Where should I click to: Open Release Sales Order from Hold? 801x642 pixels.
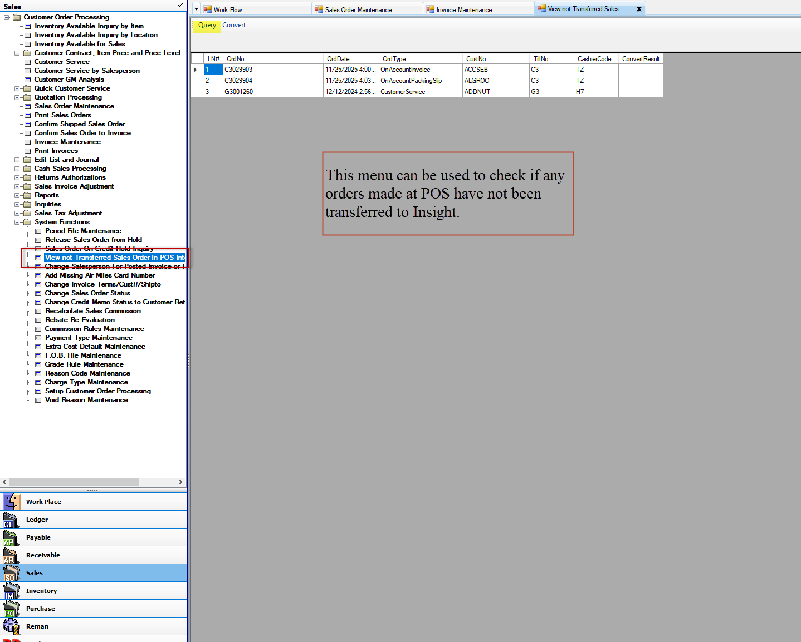93,240
